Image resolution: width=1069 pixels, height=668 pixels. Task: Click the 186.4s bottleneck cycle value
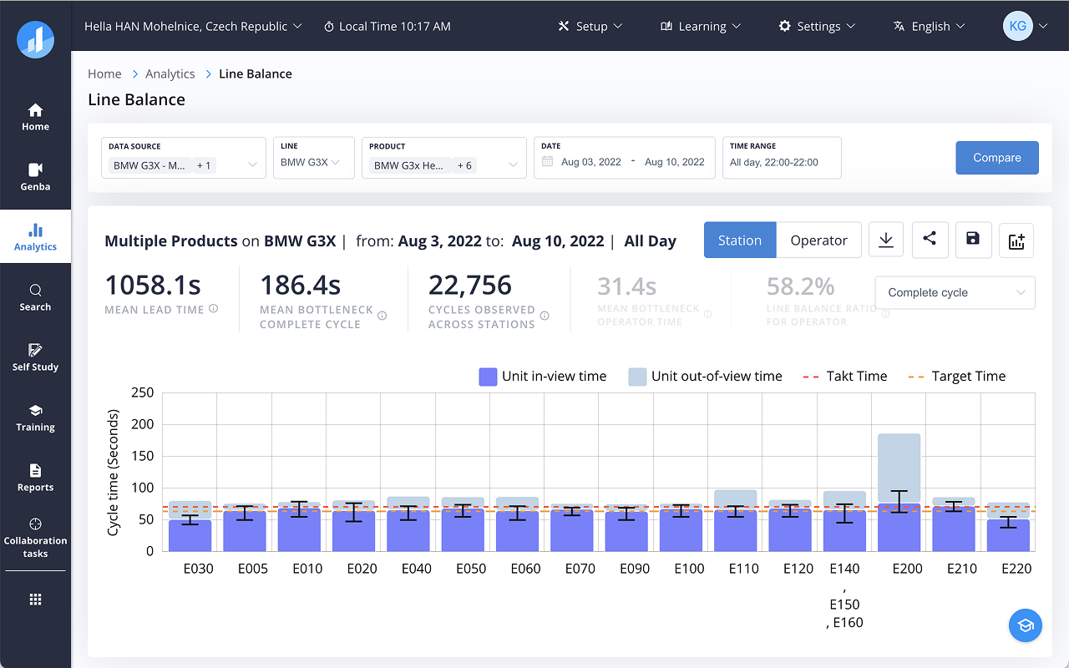(x=300, y=286)
